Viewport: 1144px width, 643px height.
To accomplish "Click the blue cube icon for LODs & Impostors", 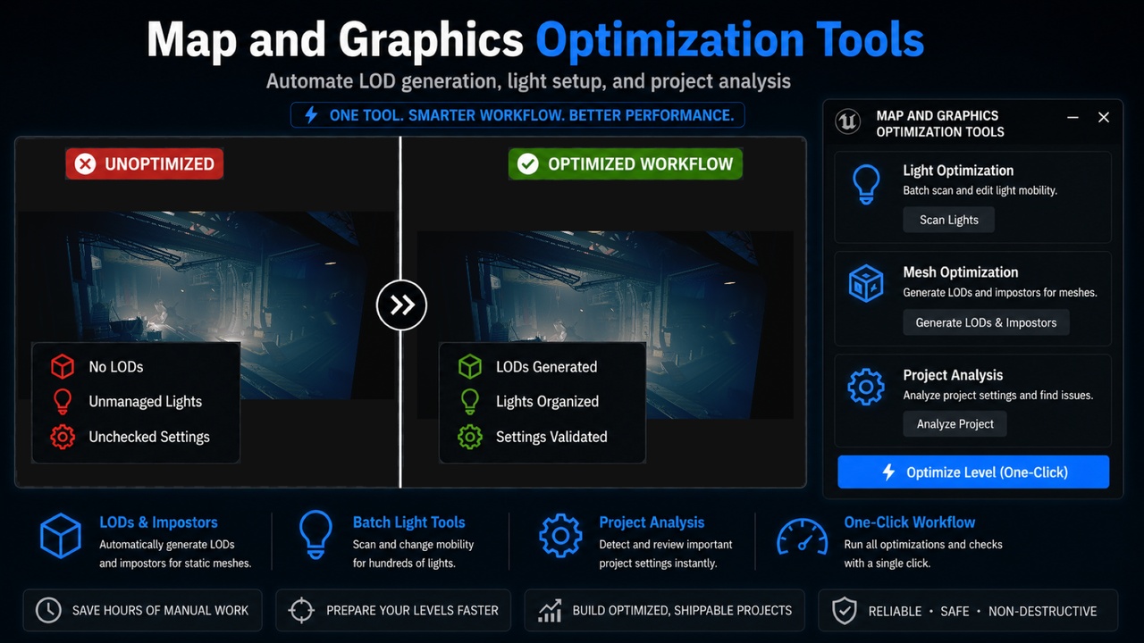I will (61, 537).
